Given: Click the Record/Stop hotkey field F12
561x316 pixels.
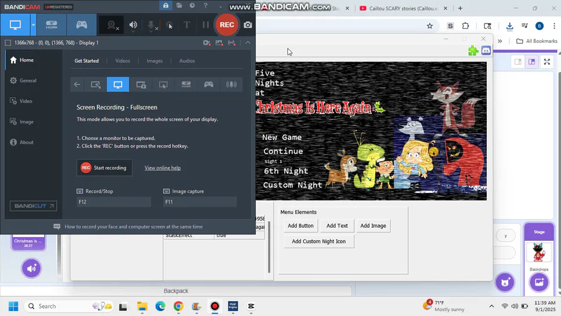Looking at the screenshot, I should pyautogui.click(x=114, y=202).
